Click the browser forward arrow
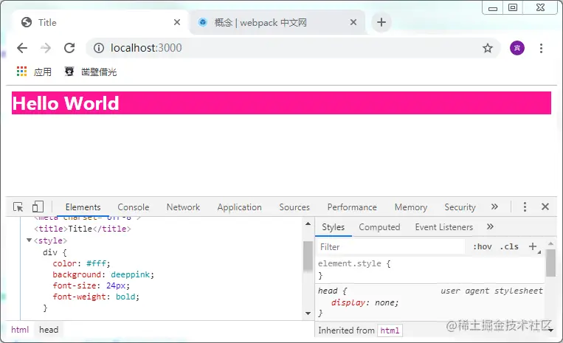This screenshot has width=563, height=343. click(46, 48)
